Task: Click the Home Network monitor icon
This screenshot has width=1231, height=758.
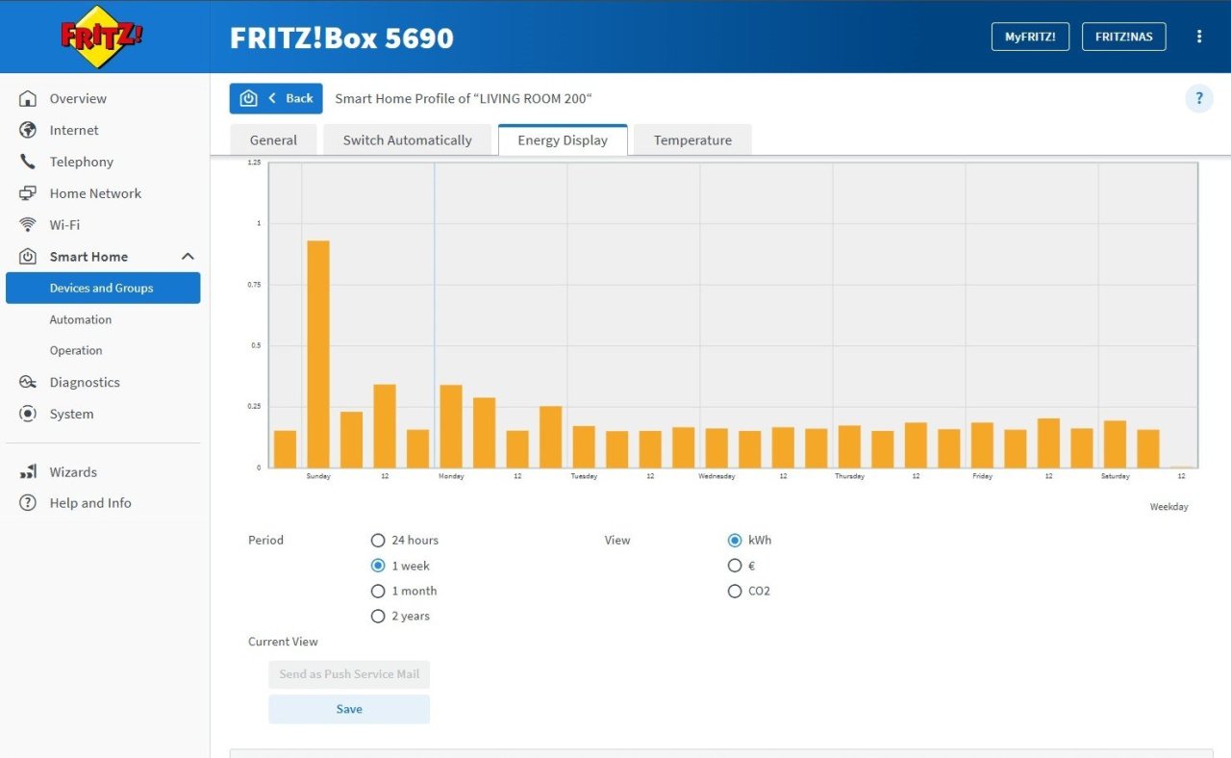Action: click(x=28, y=193)
